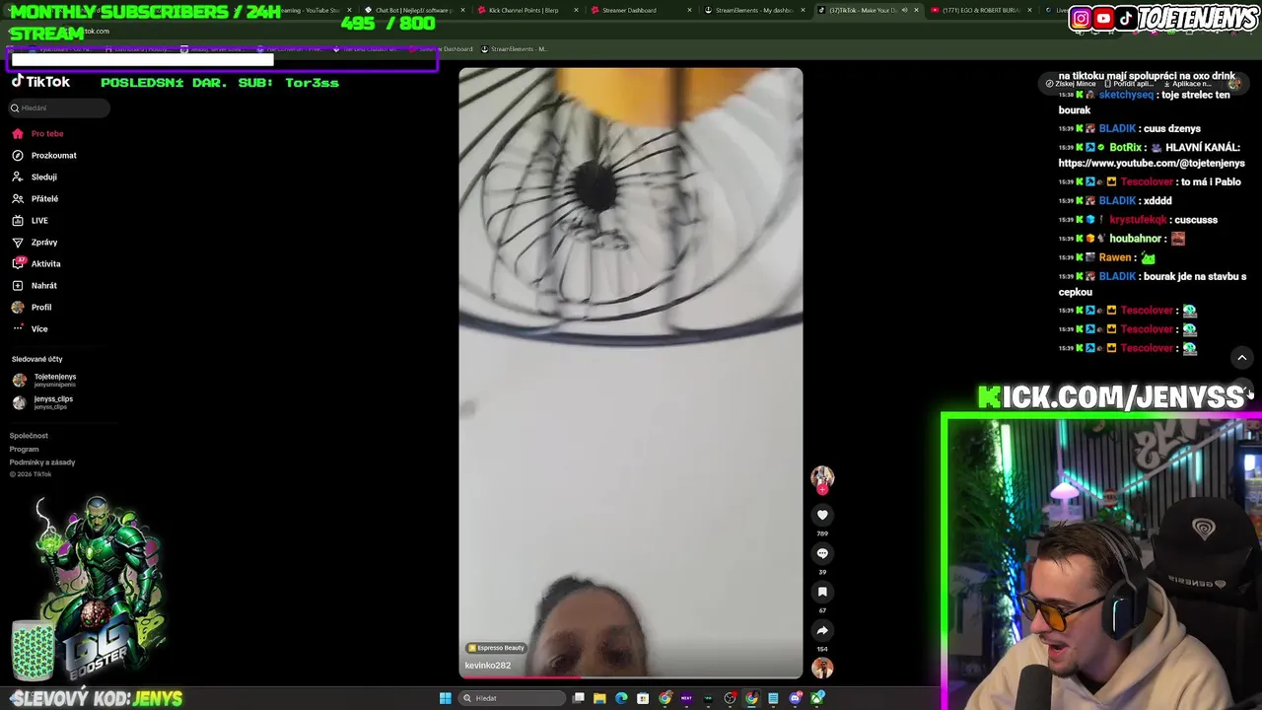This screenshot has width=1262, height=710.
Task: Click Tescolover's 'to má i Pablo' message
Action: point(1211,181)
